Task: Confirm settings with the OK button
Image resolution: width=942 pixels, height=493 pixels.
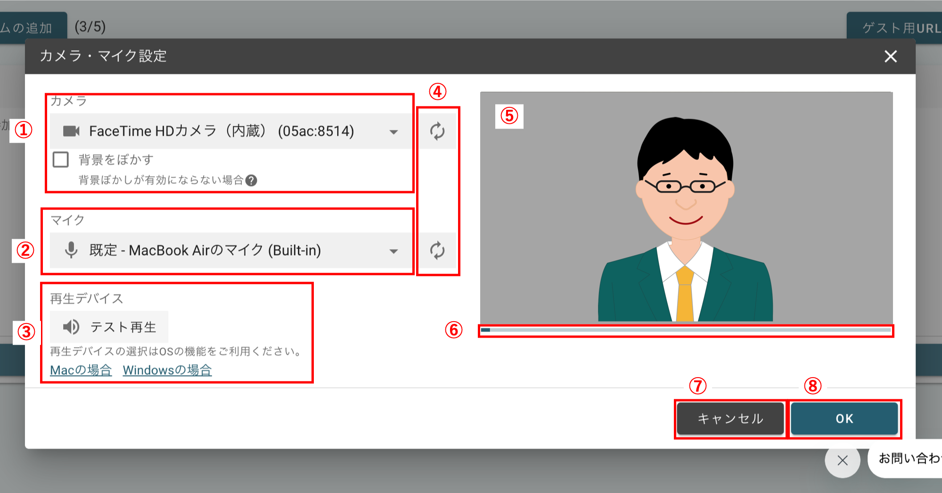Action: 844,418
